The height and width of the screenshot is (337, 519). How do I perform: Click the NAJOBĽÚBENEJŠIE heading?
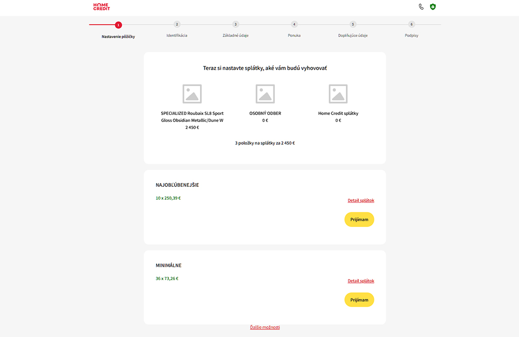coord(177,185)
